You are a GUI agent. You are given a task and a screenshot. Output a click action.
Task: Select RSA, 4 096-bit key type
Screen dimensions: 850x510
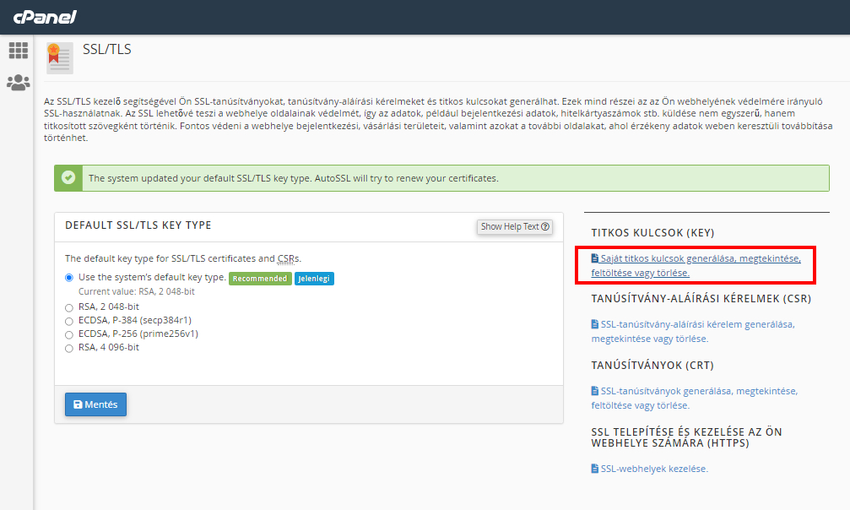(x=69, y=348)
